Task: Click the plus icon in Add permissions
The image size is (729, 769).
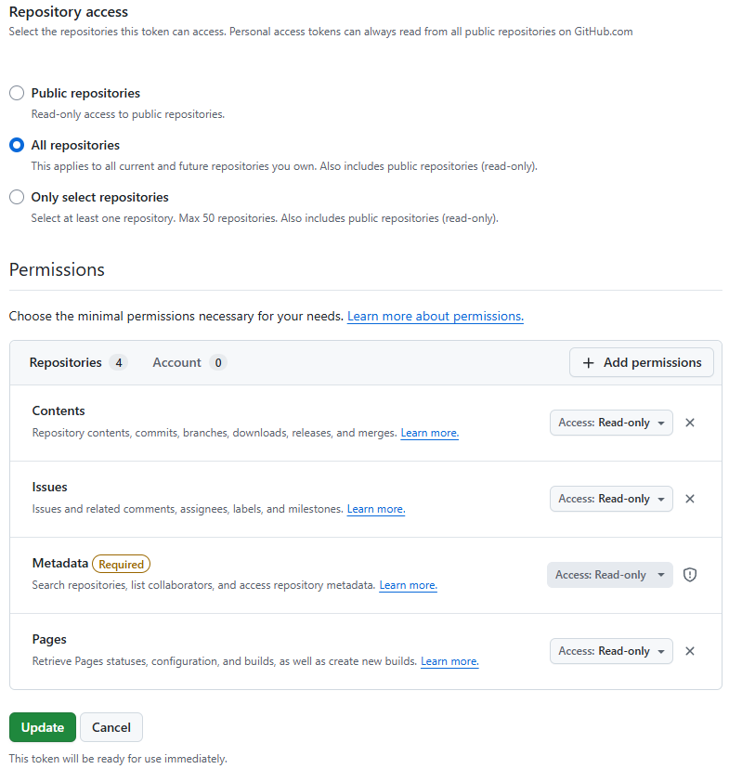Action: click(x=589, y=363)
